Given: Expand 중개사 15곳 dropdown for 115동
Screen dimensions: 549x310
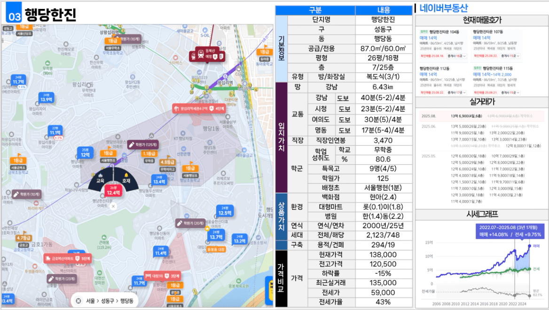Looking at the screenshot, I should (x=510, y=92).
